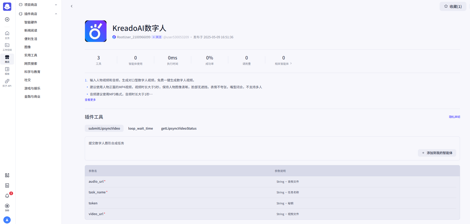Follow the author via 关注 button
Screen dimensions: 470x224
click(x=157, y=37)
